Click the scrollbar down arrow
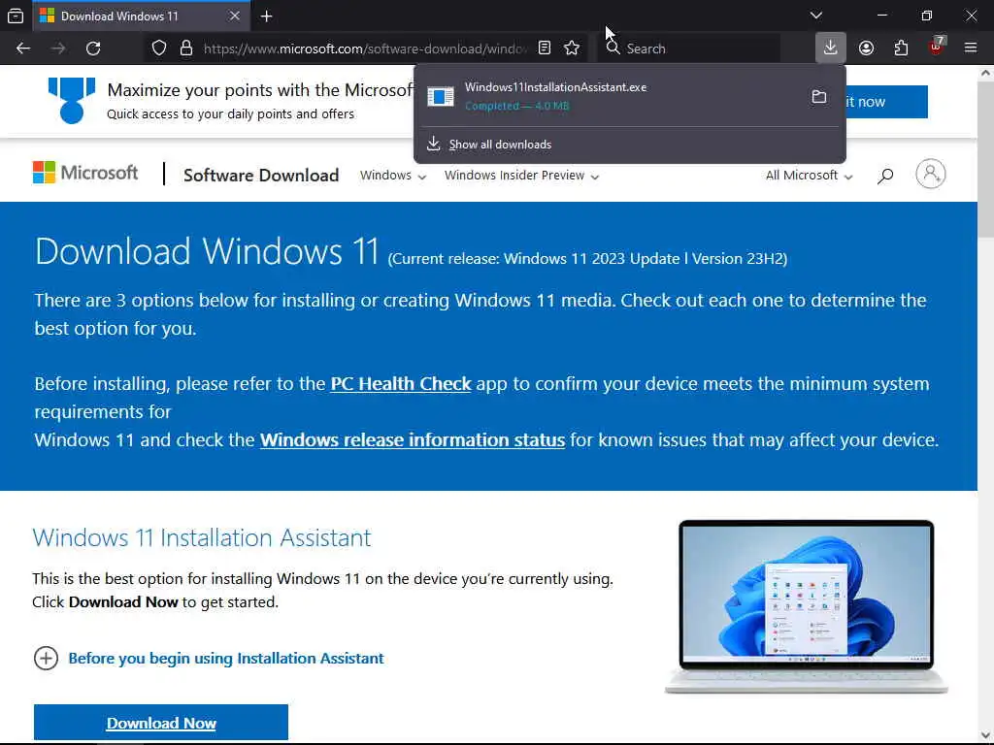994x745 pixels. (x=986, y=735)
